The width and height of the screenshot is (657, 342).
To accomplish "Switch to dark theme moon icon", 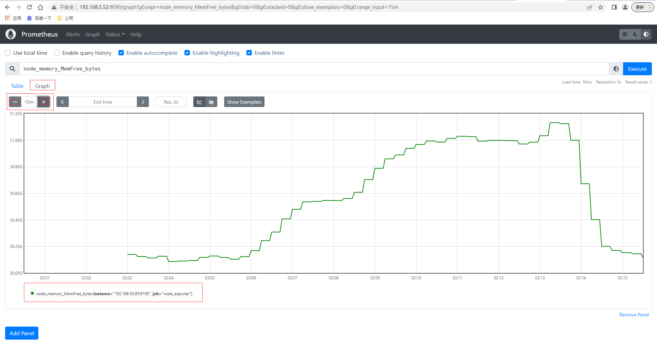I will [635, 34].
